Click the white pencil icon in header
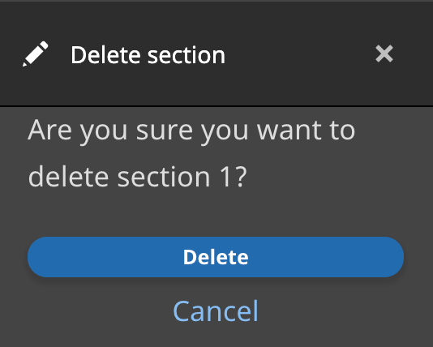Image resolution: width=433 pixels, height=347 pixels. click(x=36, y=54)
